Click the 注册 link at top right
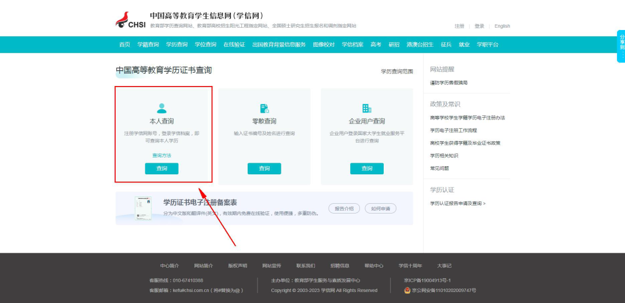The width and height of the screenshot is (625, 303). (x=459, y=26)
